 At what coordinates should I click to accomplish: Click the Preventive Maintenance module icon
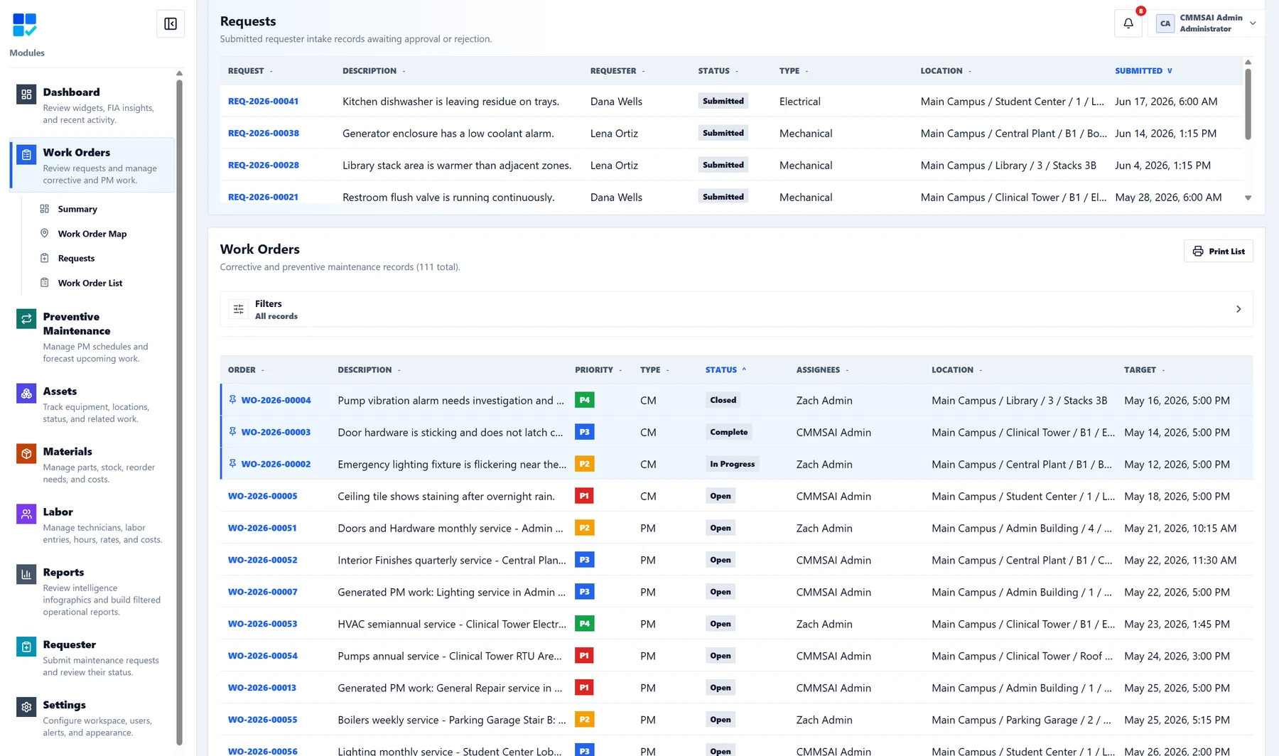click(x=26, y=318)
